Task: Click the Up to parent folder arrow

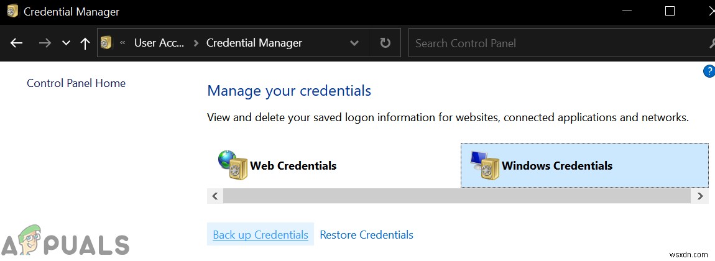Action: [x=85, y=43]
